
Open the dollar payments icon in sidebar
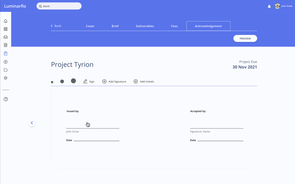(6, 62)
